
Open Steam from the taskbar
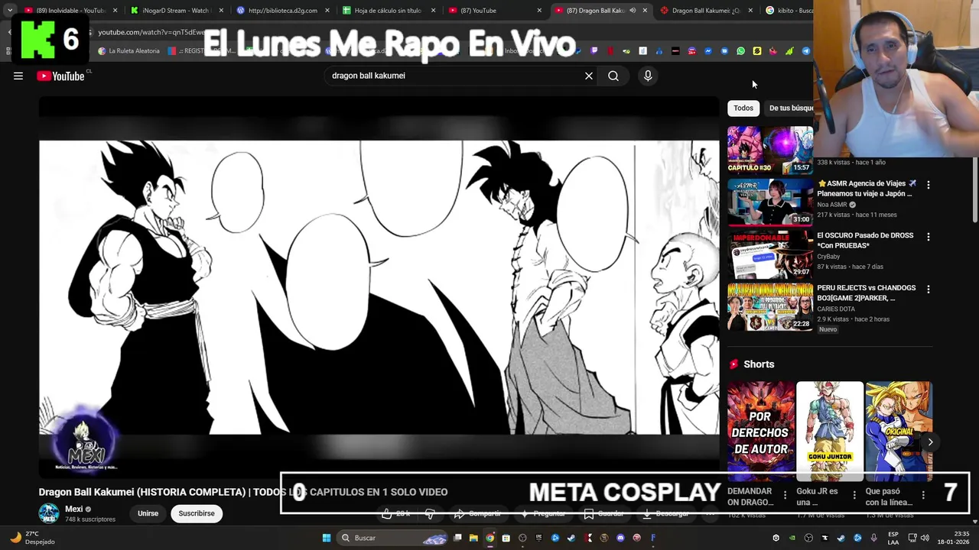click(571, 538)
